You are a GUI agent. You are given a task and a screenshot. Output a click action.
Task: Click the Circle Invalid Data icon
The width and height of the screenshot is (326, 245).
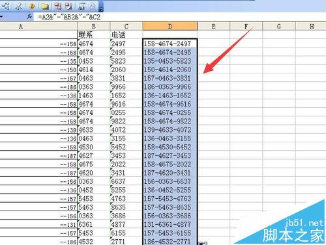click(x=58, y=6)
